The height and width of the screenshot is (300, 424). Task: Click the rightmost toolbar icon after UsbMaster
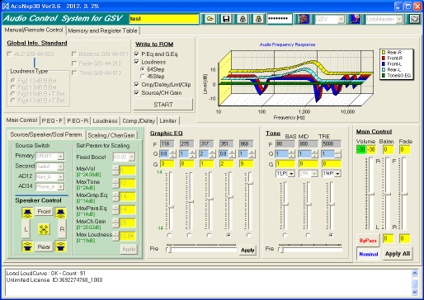click(414, 19)
